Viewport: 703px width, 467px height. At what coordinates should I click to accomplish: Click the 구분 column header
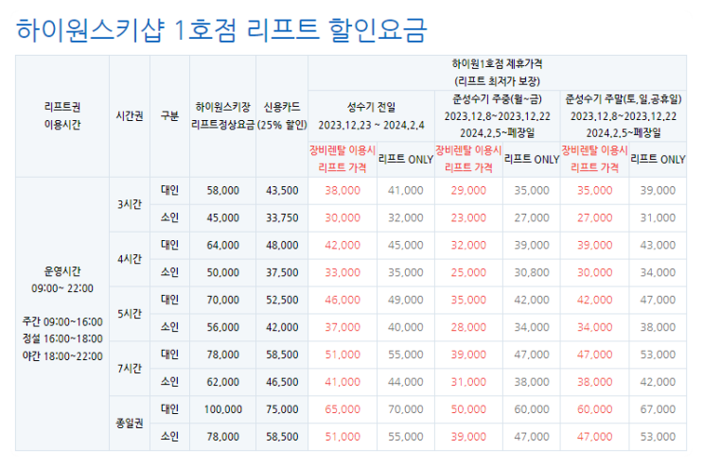tap(169, 116)
